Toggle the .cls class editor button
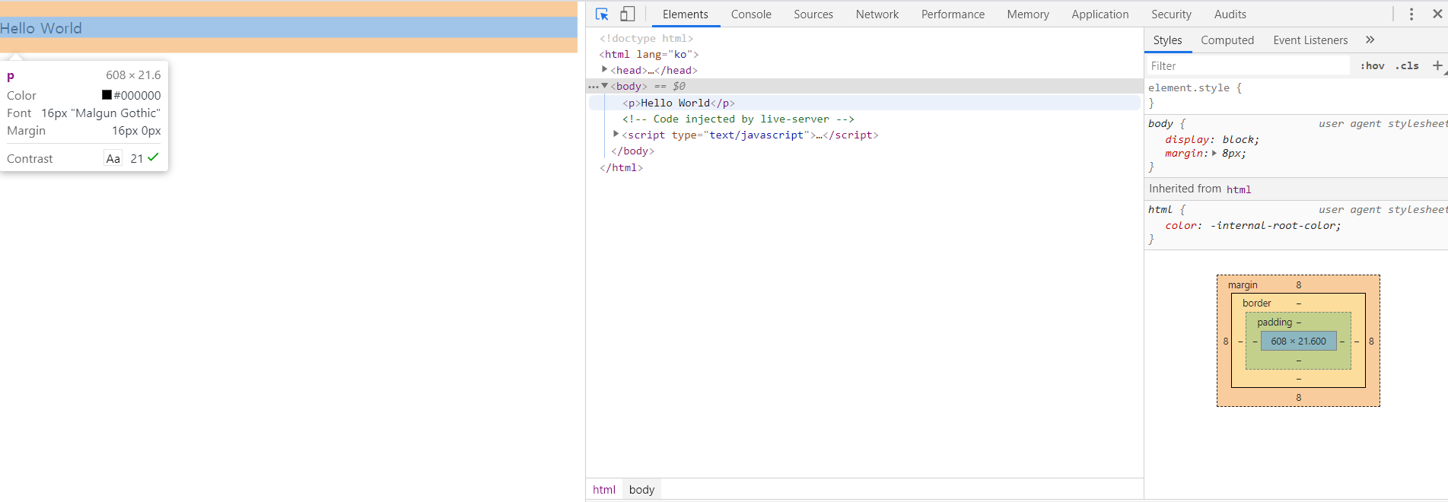 pos(1408,65)
